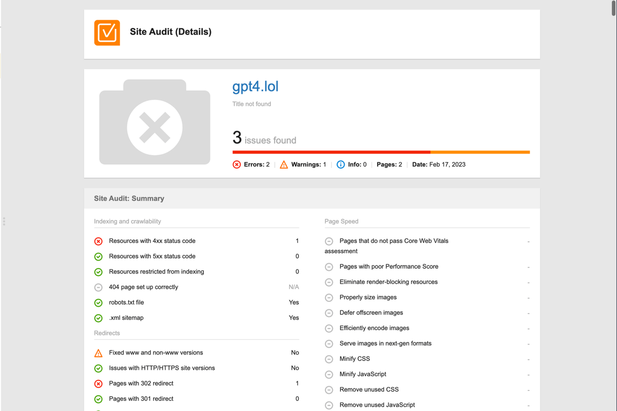Screen dimensions: 617x411
Task: Click the 'Indexing and crawlability' heading
Action: (x=127, y=221)
